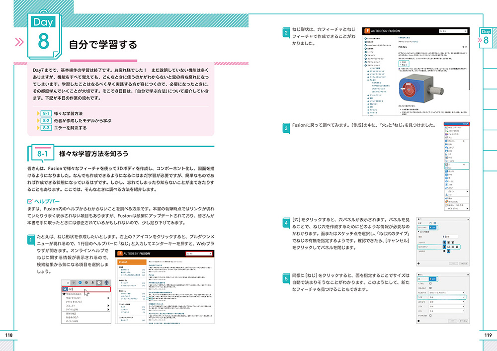Open the job status clock icon
Image resolution: width=497 pixels, height=351 pixels.
(x=86, y=282)
